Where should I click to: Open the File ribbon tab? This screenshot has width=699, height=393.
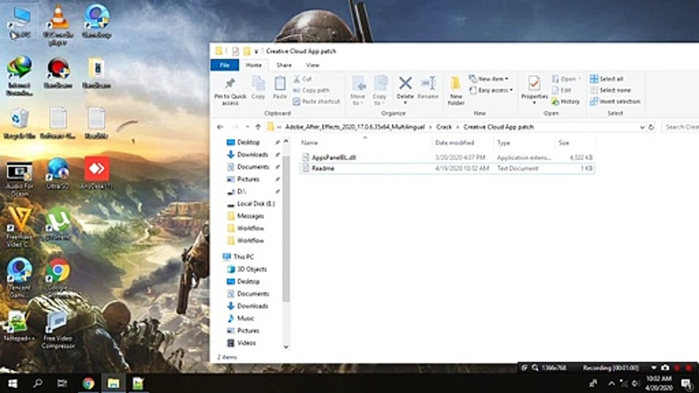tap(225, 65)
